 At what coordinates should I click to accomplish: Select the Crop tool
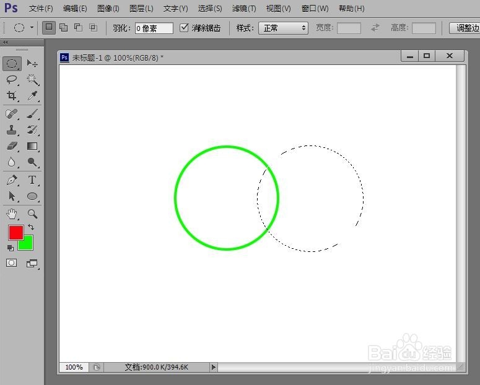click(12, 96)
